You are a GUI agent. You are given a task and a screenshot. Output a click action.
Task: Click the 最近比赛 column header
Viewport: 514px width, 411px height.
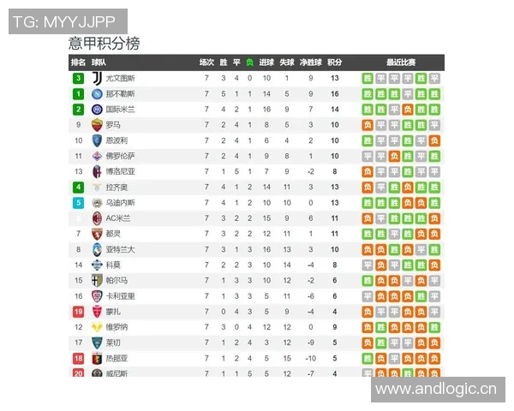[401, 63]
